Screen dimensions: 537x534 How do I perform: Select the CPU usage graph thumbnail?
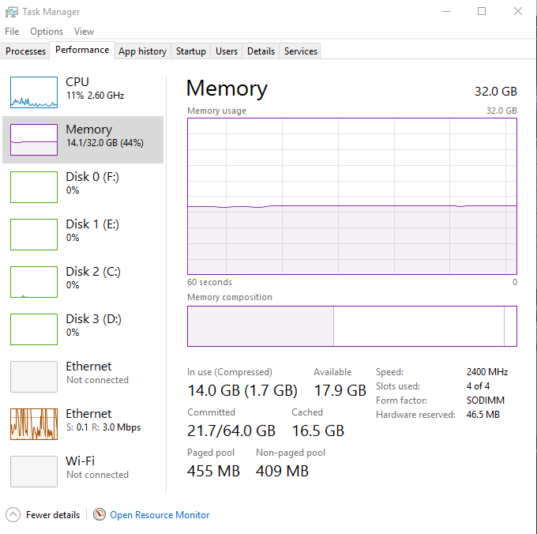(x=34, y=92)
